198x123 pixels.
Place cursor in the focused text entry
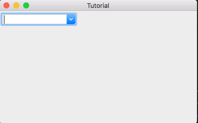pyautogui.click(x=35, y=19)
